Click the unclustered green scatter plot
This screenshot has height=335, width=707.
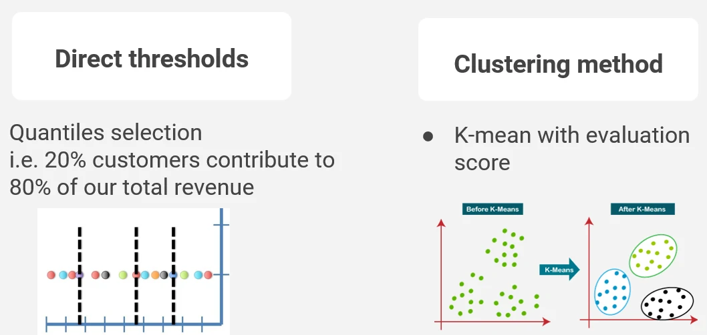494,274
